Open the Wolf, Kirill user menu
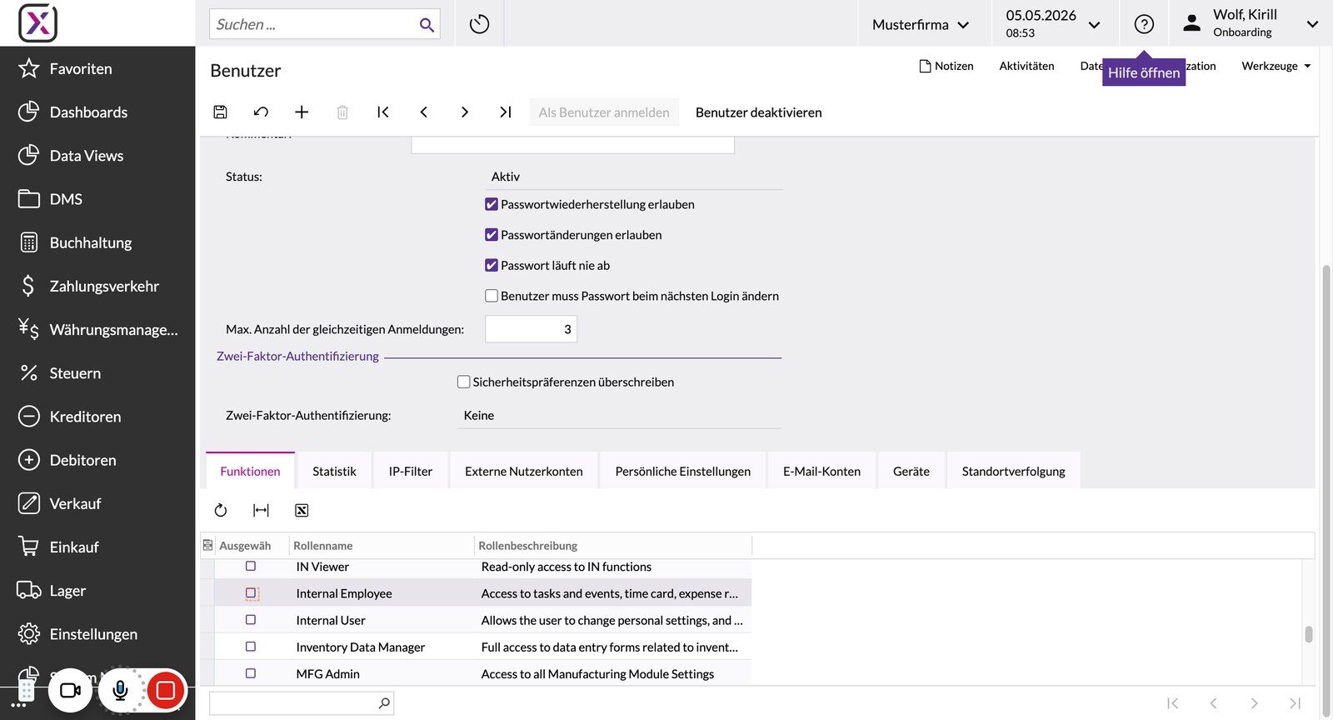The height and width of the screenshot is (720, 1333). coord(1251,23)
